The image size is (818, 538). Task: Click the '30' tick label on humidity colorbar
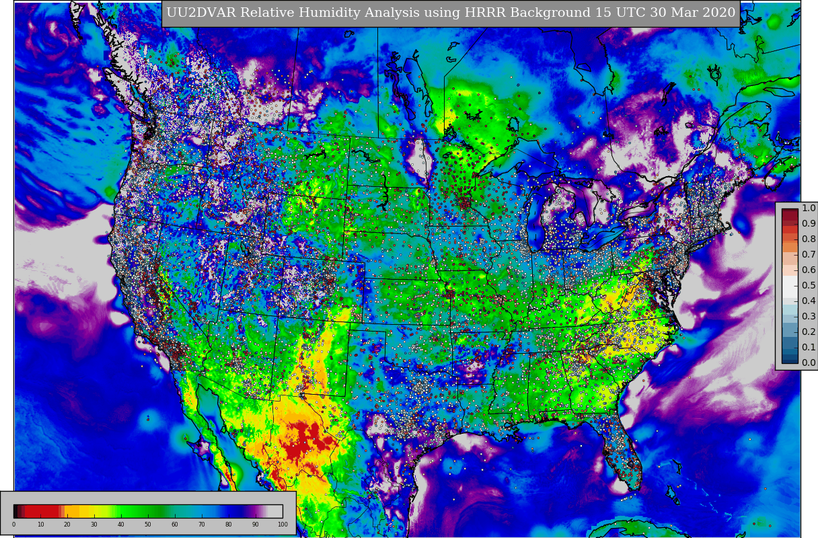[x=94, y=525]
